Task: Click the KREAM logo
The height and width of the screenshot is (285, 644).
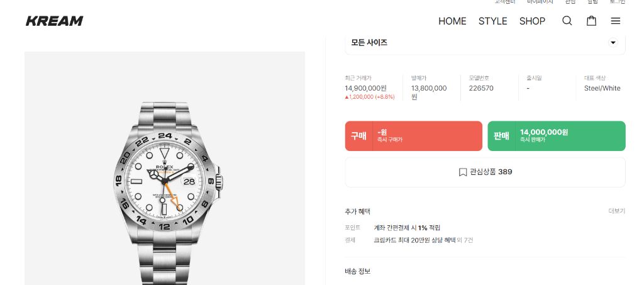Action: pyautogui.click(x=54, y=21)
